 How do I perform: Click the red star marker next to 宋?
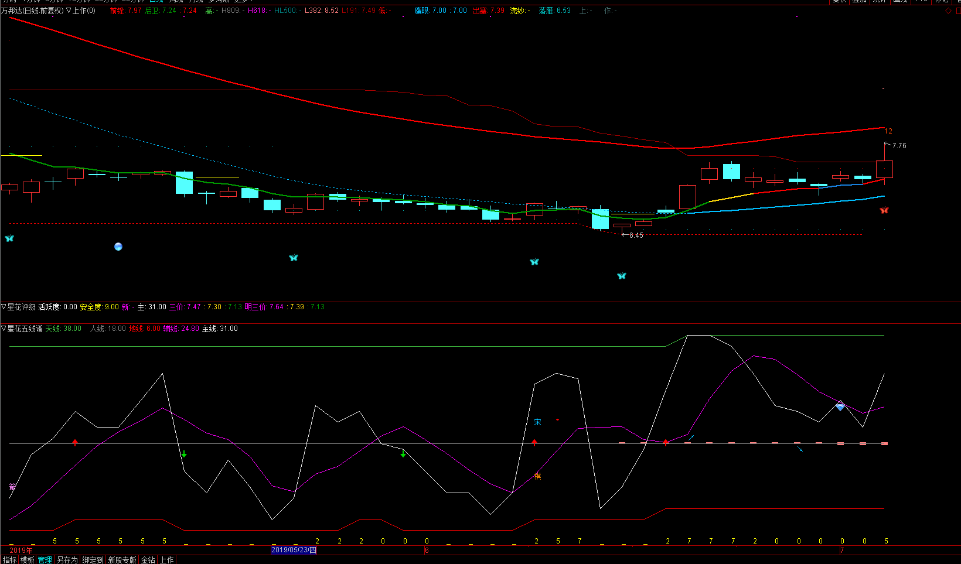click(558, 421)
